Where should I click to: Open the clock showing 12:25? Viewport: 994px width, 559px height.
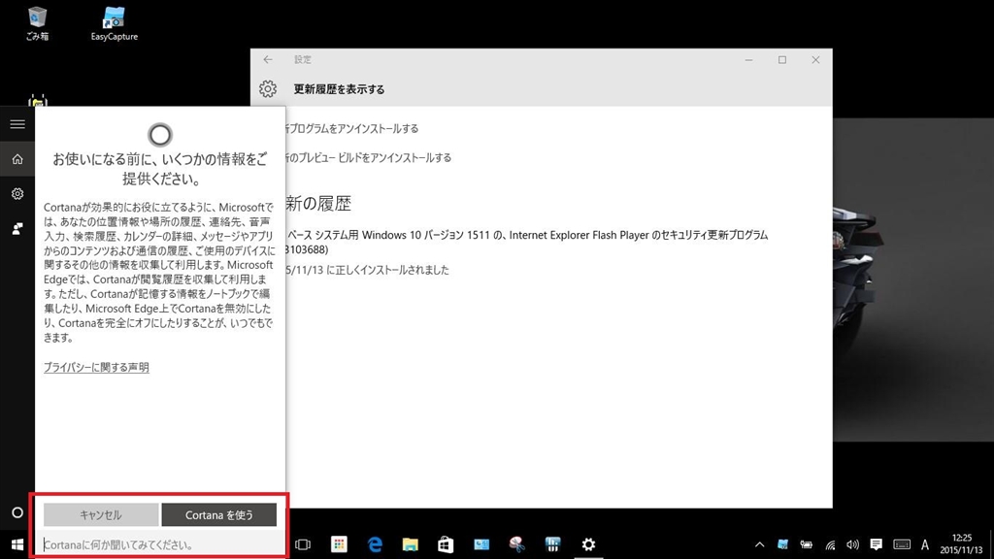(x=962, y=543)
